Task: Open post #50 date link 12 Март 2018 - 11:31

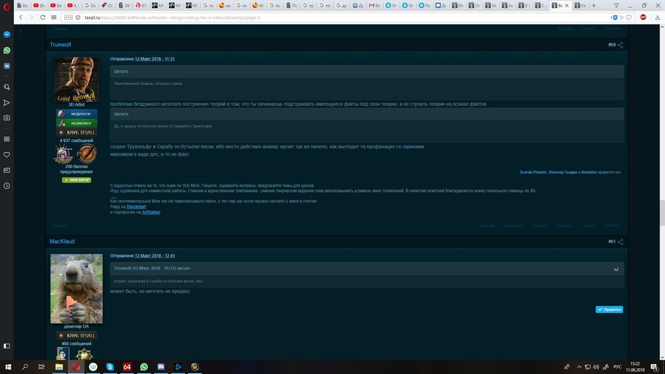Action: click(155, 59)
